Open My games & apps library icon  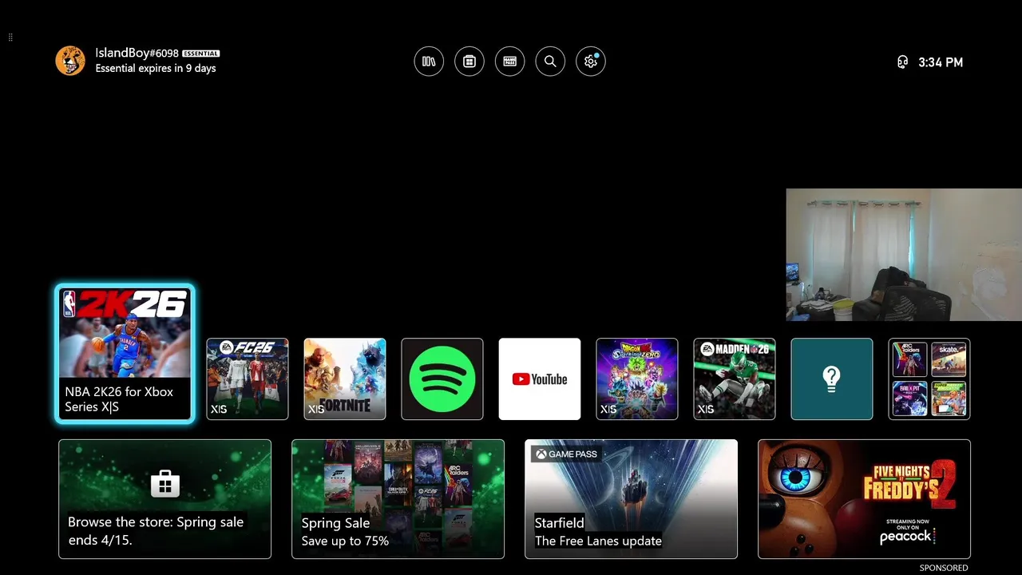tap(429, 61)
